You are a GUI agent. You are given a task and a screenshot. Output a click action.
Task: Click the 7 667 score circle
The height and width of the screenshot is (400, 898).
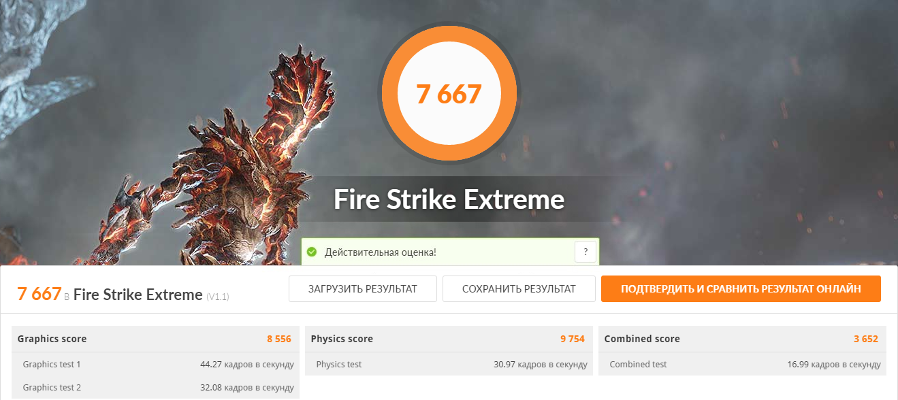(449, 94)
